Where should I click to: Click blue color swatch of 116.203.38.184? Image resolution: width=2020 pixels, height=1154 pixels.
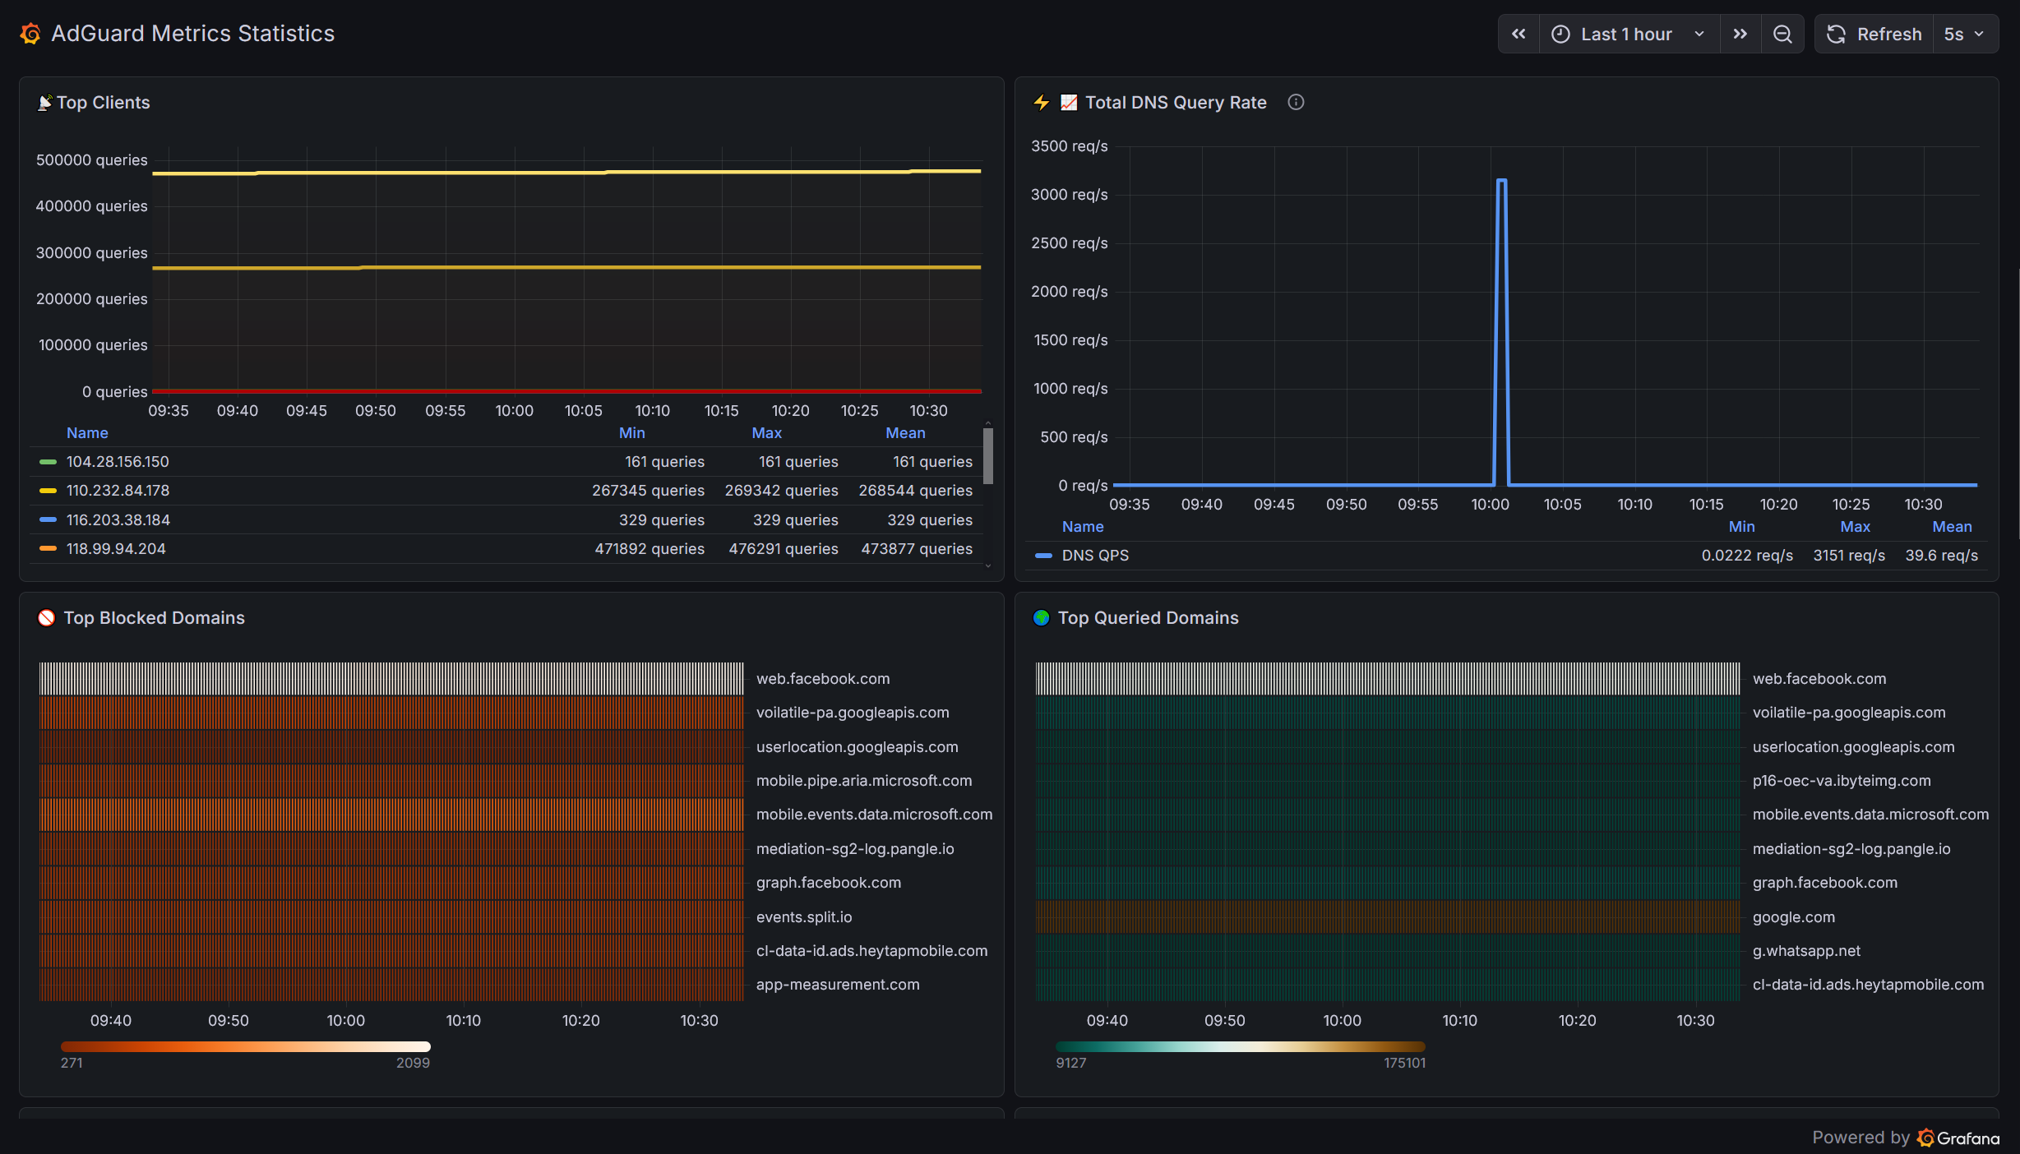(48, 519)
